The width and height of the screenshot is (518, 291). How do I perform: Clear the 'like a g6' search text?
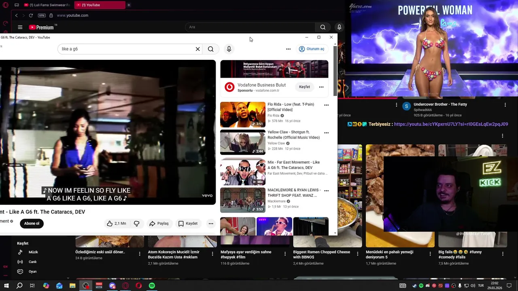pyautogui.click(x=197, y=49)
